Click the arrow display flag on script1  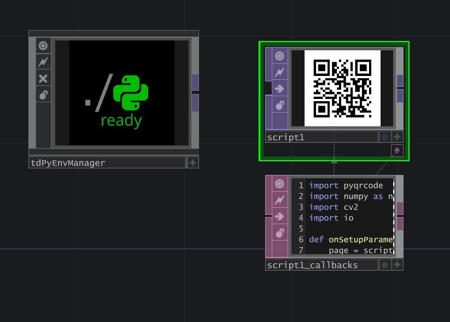tap(279, 89)
